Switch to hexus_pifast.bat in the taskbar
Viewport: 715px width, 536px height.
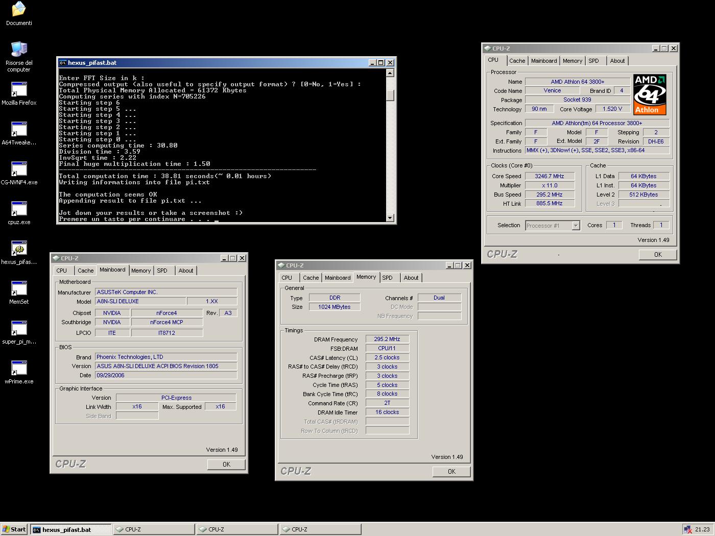pyautogui.click(x=70, y=529)
